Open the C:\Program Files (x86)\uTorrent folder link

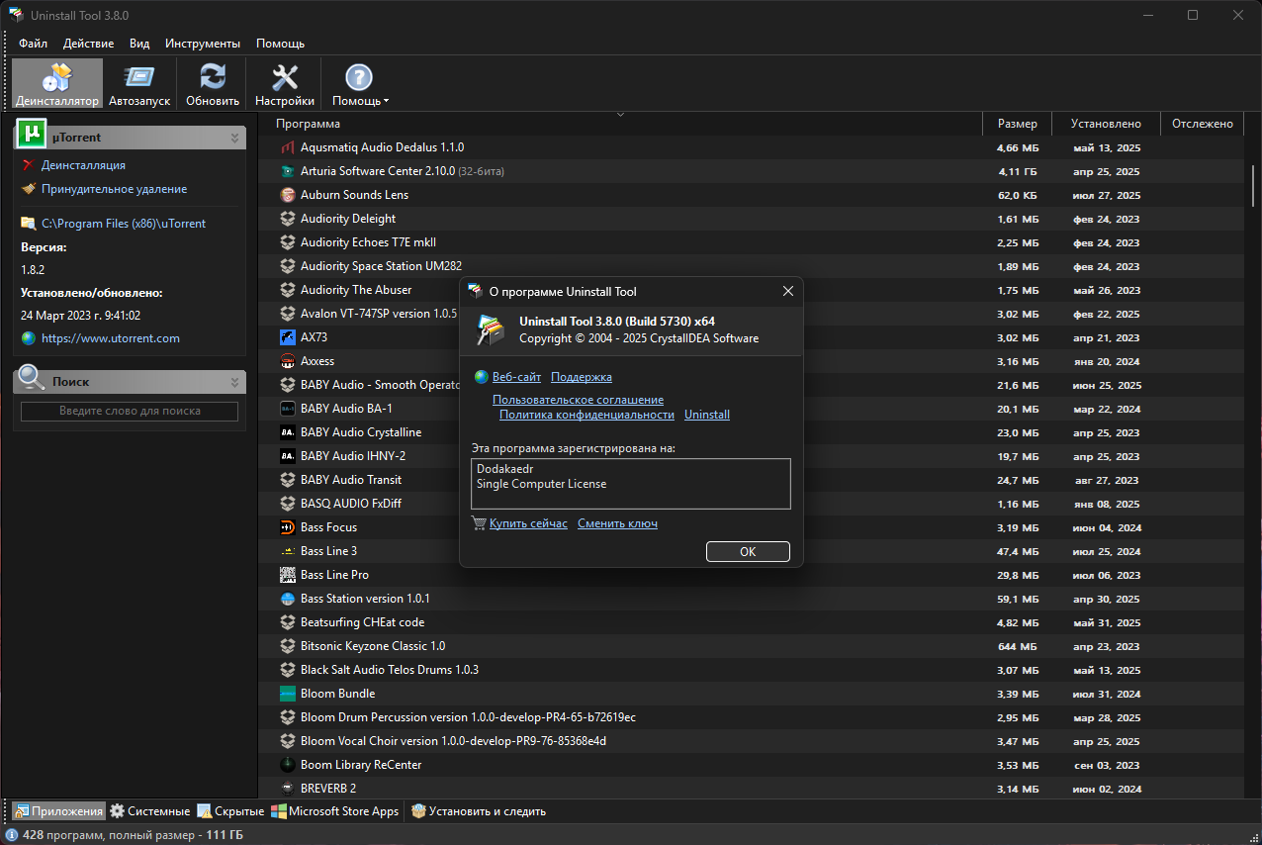point(124,224)
